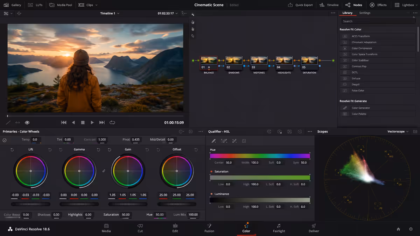Play the clip in reverse

tap(73, 122)
